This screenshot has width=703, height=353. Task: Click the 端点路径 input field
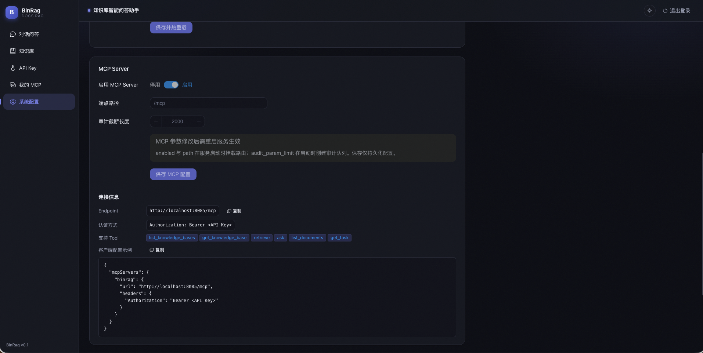208,103
